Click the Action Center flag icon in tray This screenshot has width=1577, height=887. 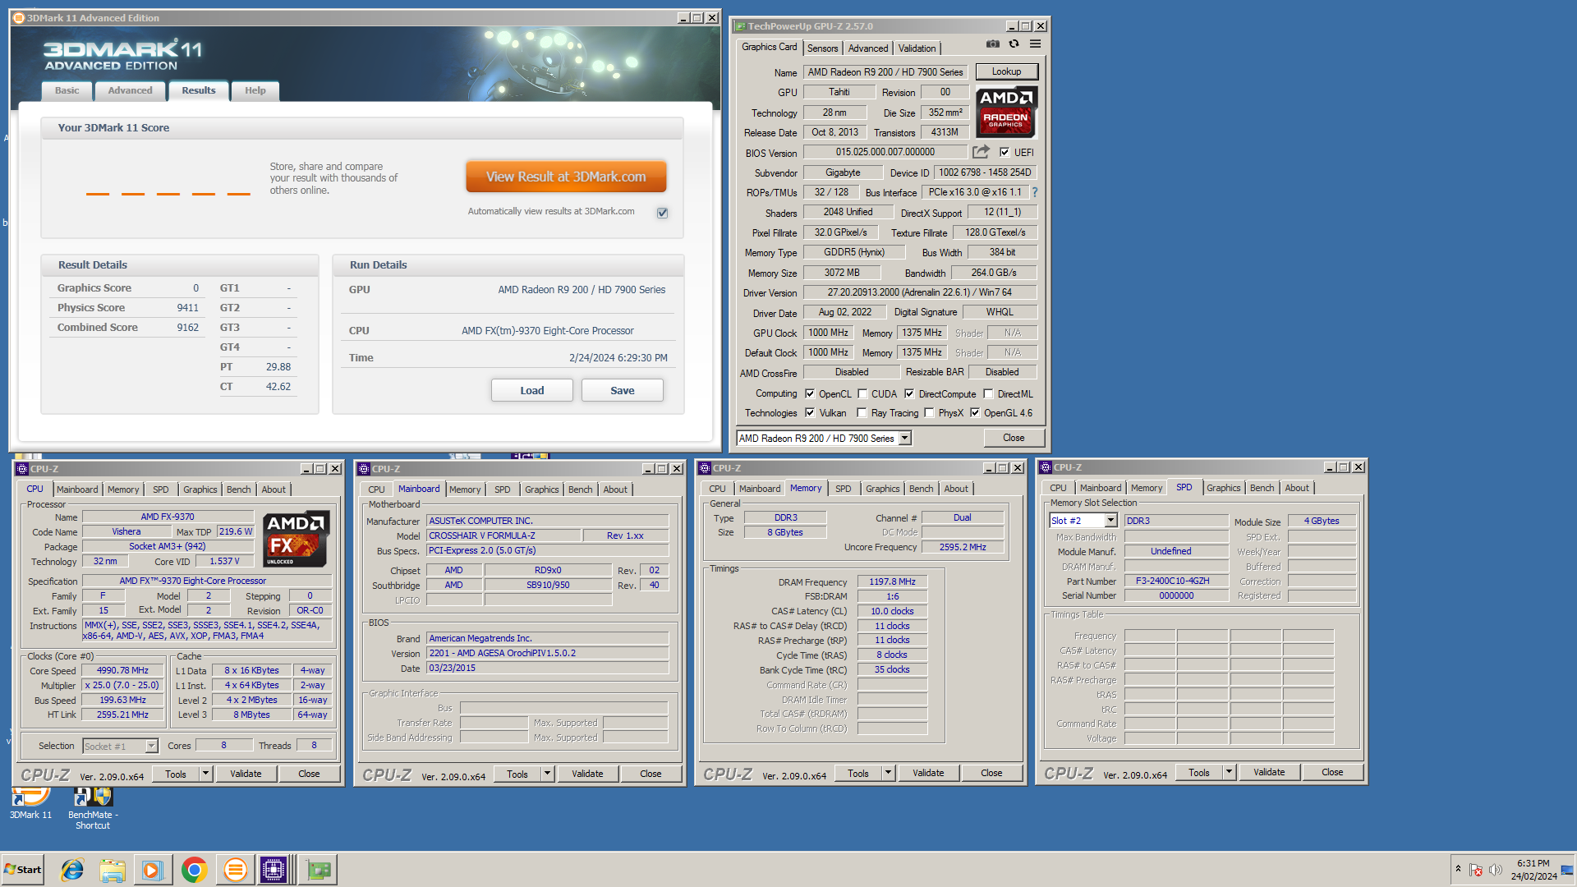(x=1475, y=870)
